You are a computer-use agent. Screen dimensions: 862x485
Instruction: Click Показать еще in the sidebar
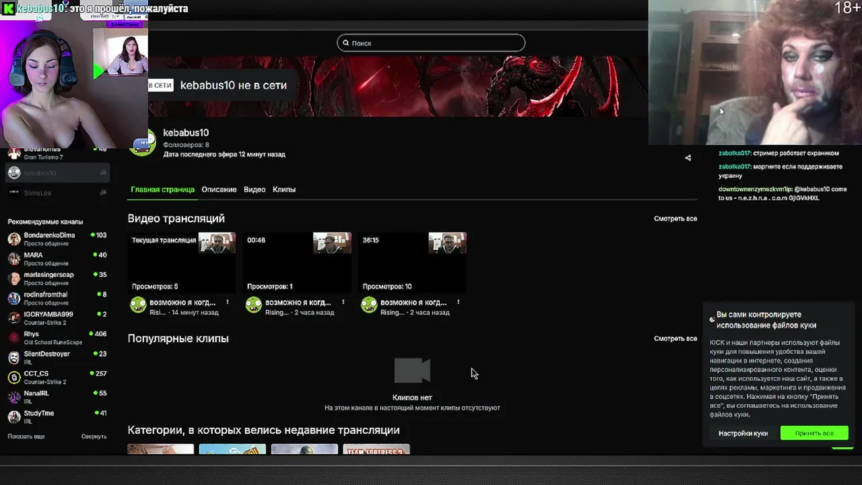pyautogui.click(x=26, y=437)
